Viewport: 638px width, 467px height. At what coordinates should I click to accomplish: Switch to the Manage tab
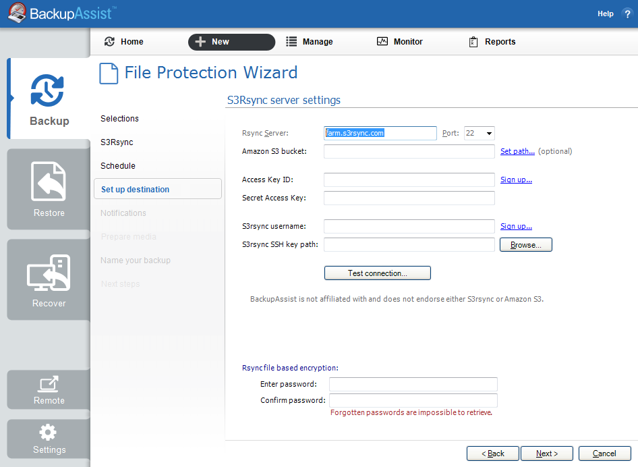coord(310,42)
